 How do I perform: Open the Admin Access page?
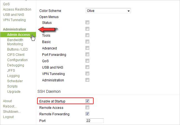(18, 35)
